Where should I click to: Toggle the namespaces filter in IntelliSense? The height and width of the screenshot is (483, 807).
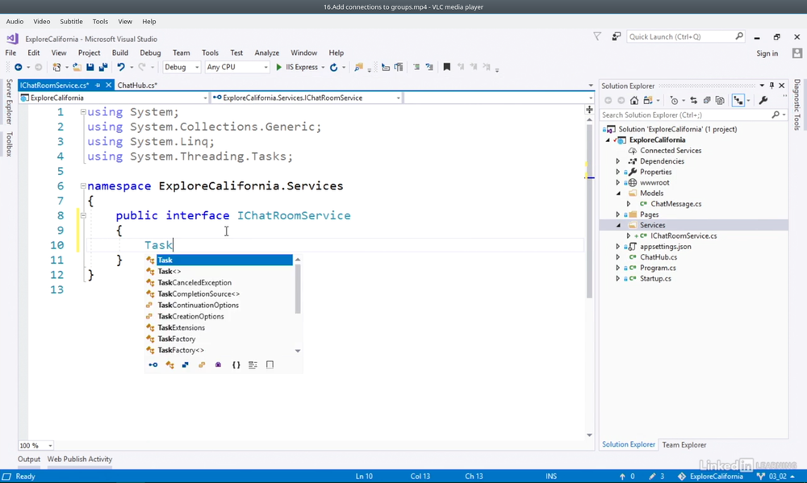pos(236,364)
